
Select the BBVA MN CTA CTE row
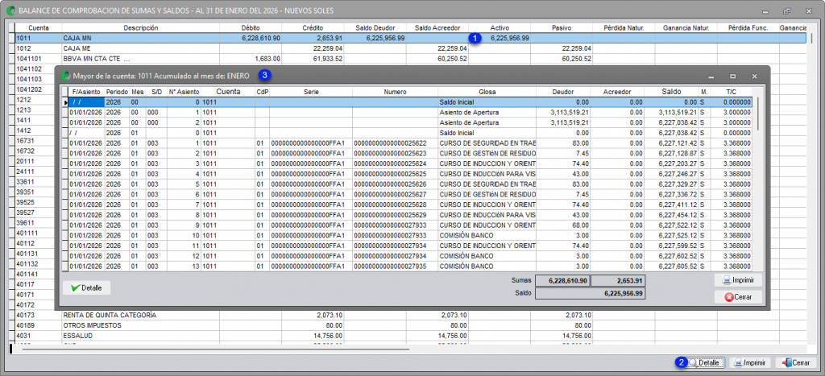pyautogui.click(x=410, y=58)
